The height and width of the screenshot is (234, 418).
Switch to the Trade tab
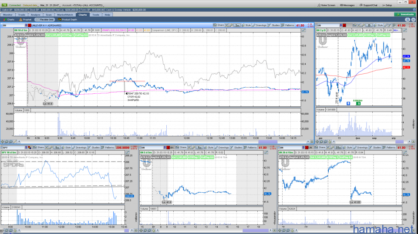point(22,15)
